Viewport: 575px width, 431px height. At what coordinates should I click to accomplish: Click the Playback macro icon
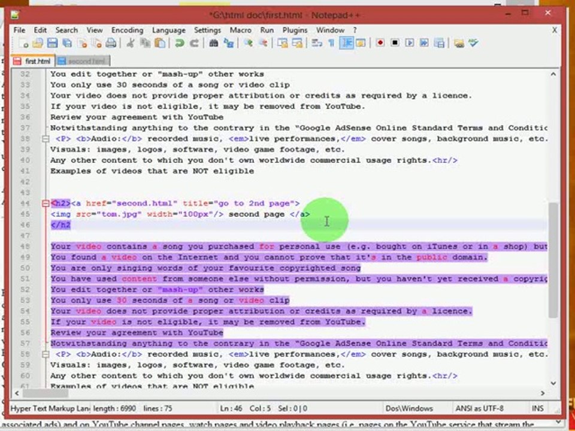409,43
